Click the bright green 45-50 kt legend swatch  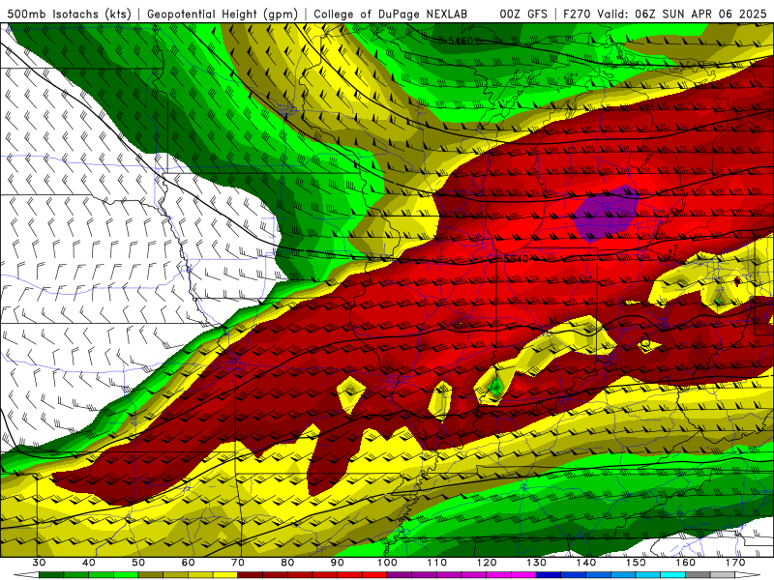tap(126, 575)
